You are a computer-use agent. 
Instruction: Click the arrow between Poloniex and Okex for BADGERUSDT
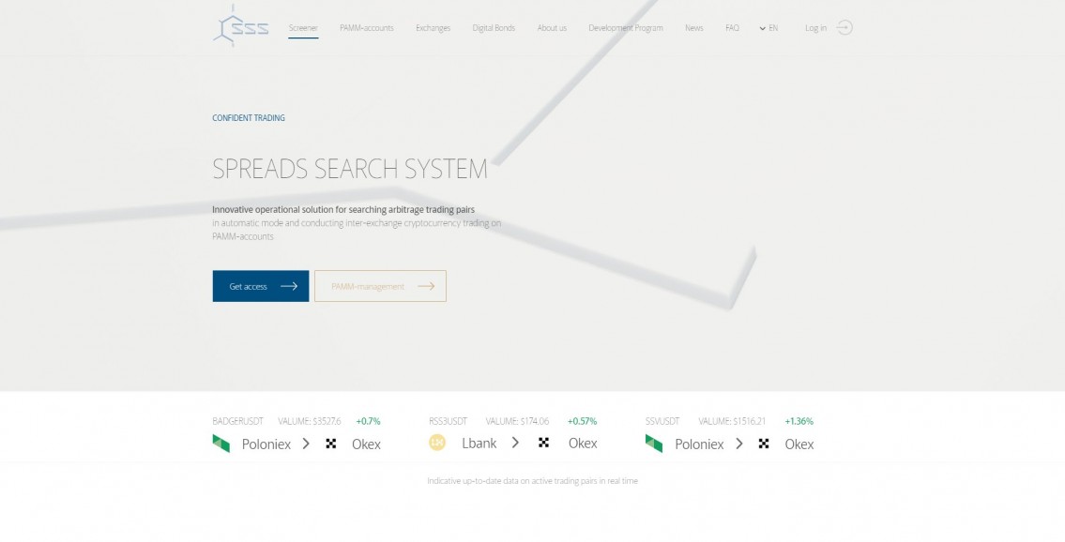(304, 444)
